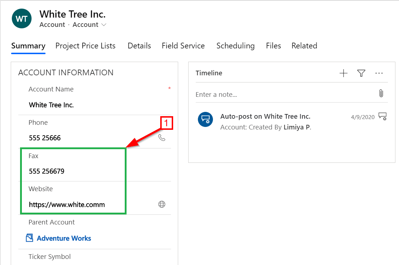Add a new timeline record with plus icon
399x265 pixels.
coord(343,73)
